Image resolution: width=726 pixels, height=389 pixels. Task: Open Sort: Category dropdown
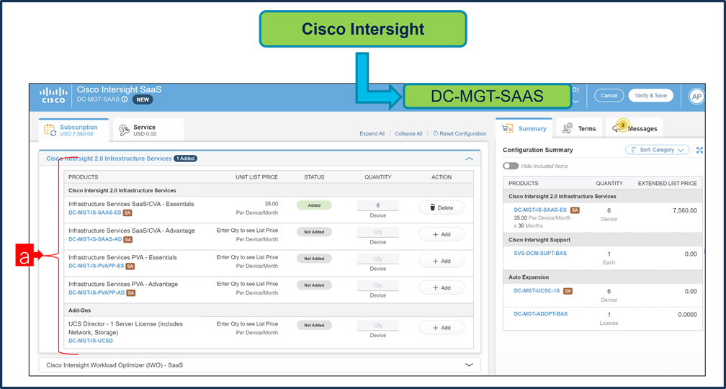point(658,150)
